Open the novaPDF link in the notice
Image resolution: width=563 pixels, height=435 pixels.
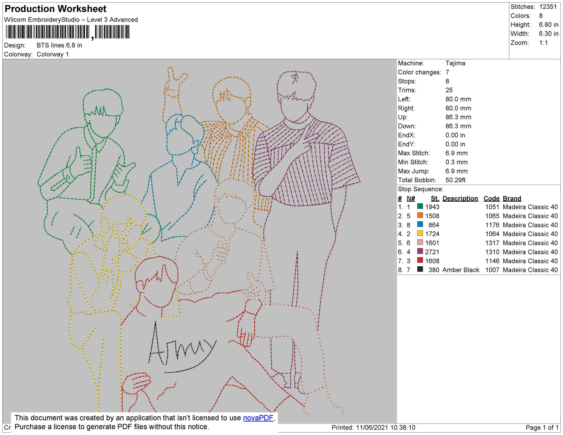click(x=258, y=418)
